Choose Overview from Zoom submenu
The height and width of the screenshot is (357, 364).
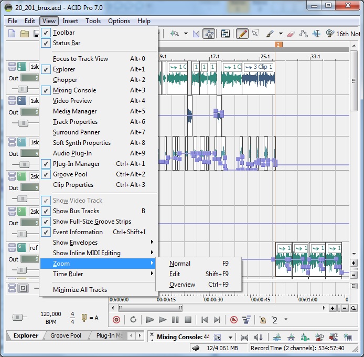tap(182, 285)
